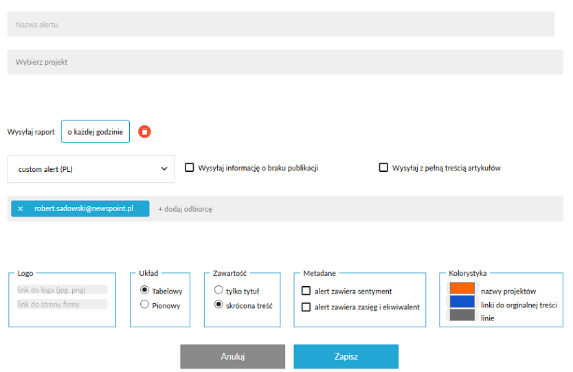Open the 'o każdej godzinie' schedule picker

point(95,131)
